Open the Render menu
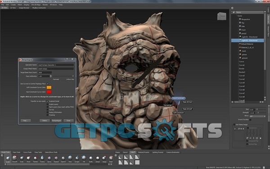The image size is (270, 169). [45, 5]
